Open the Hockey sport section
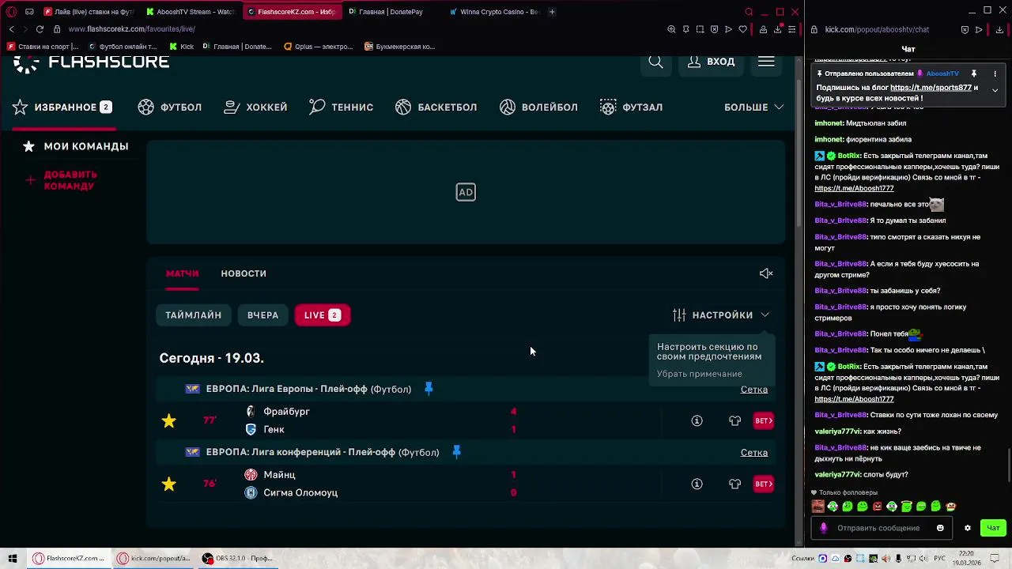The width and height of the screenshot is (1012, 569). 255,107
